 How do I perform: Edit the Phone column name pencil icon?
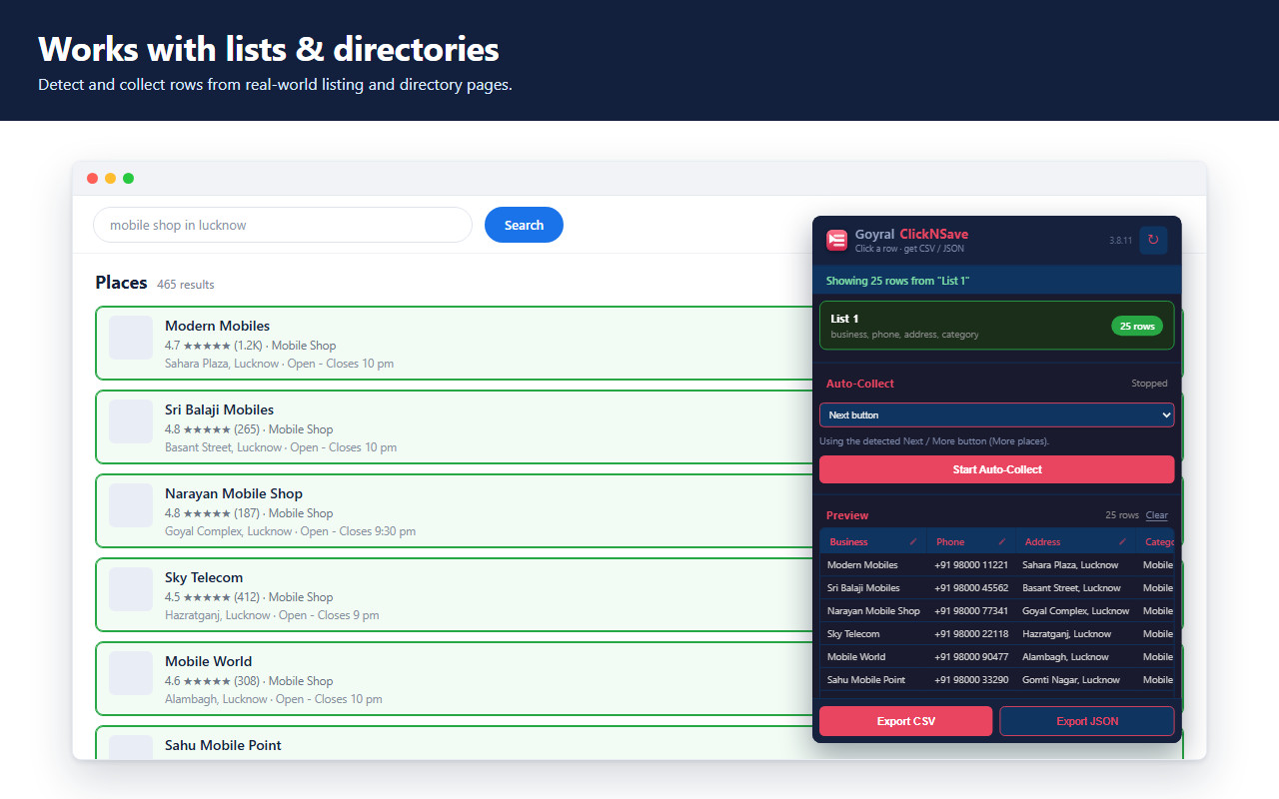(x=1002, y=542)
